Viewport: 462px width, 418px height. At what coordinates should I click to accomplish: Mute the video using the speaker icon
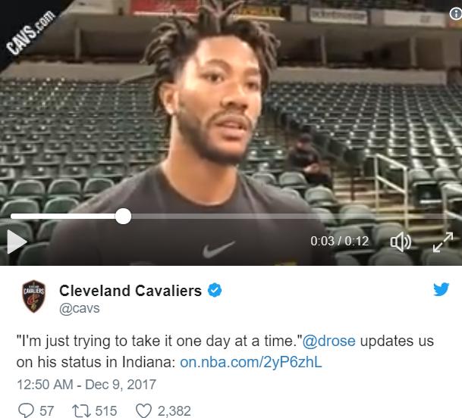(401, 242)
